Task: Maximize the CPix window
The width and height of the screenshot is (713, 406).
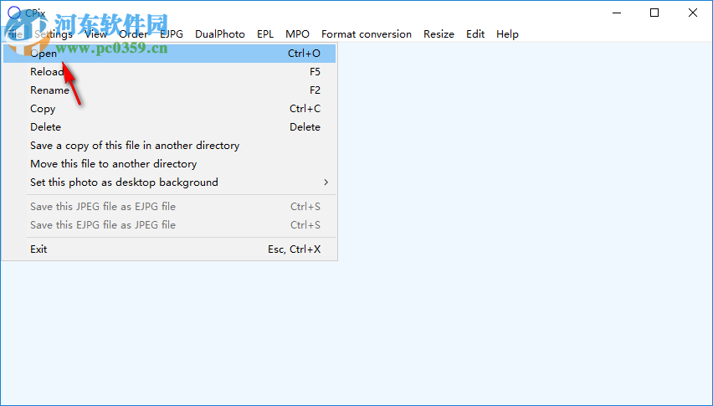Action: [x=654, y=13]
